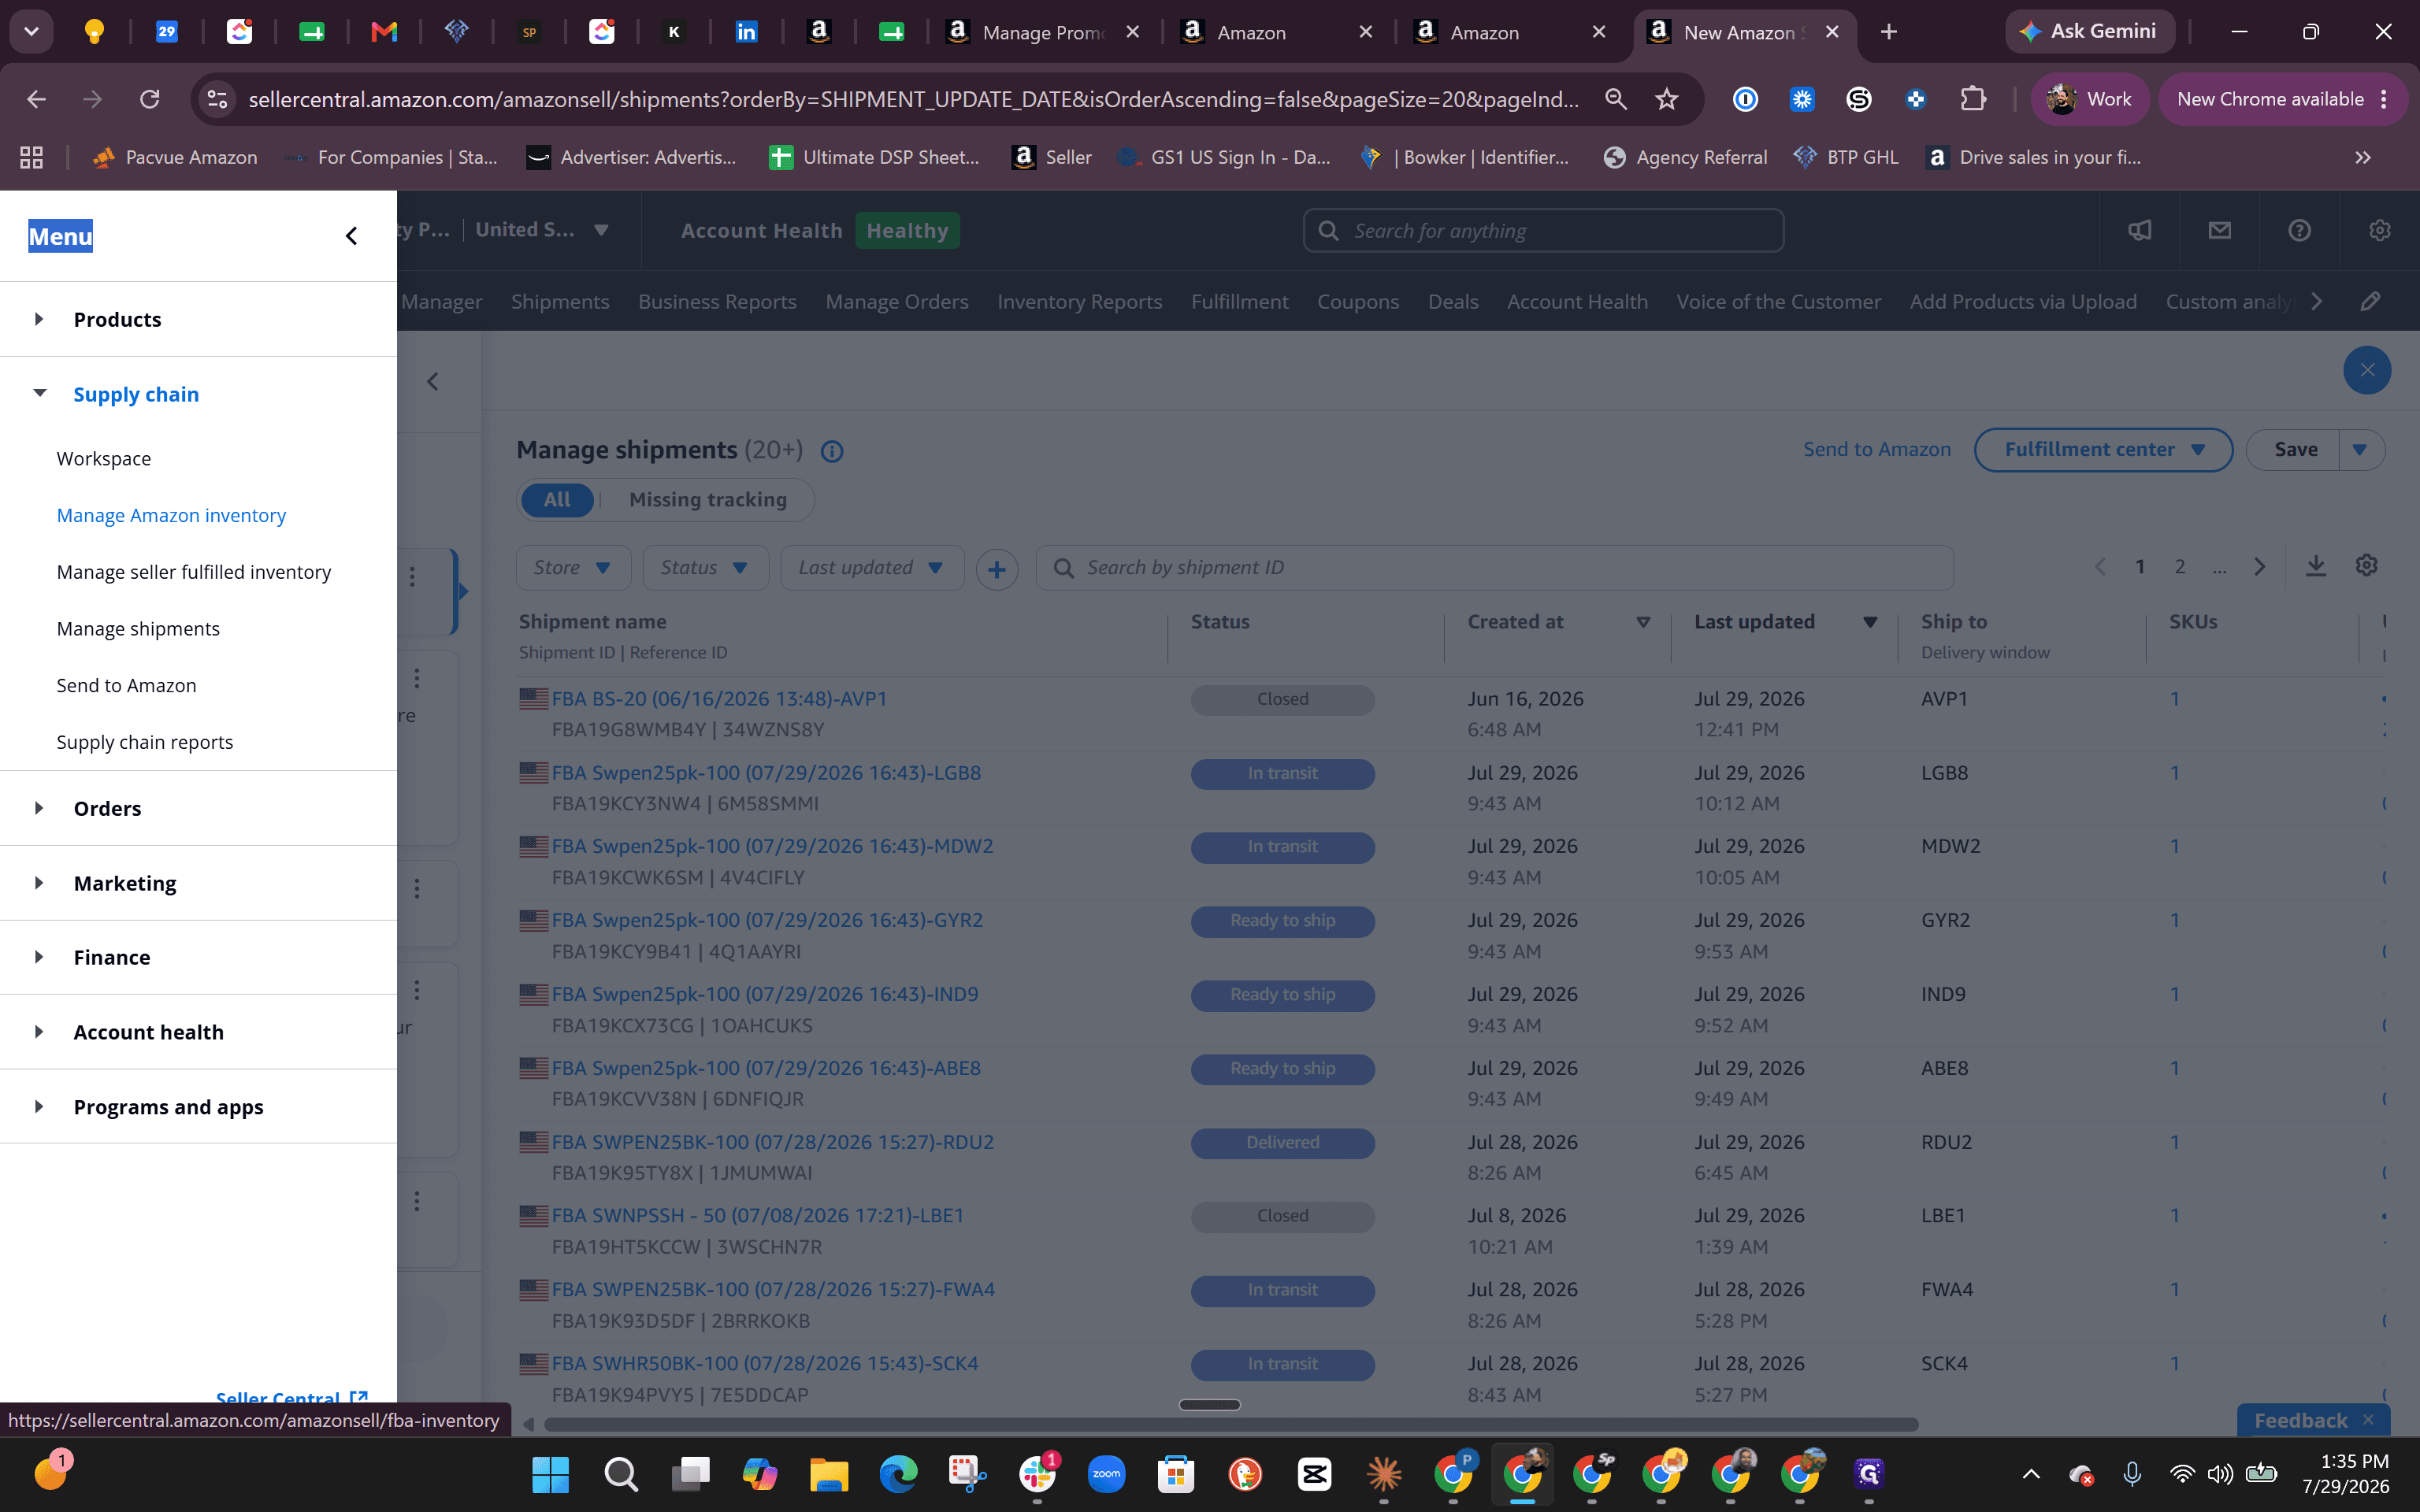This screenshot has height=1512, width=2420.
Task: Open the Seller Central messages envelope icon
Action: [2220, 231]
